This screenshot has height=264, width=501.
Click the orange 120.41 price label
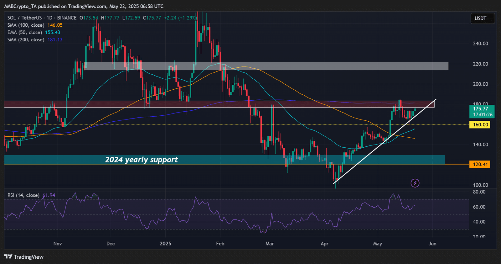pyautogui.click(x=480, y=164)
